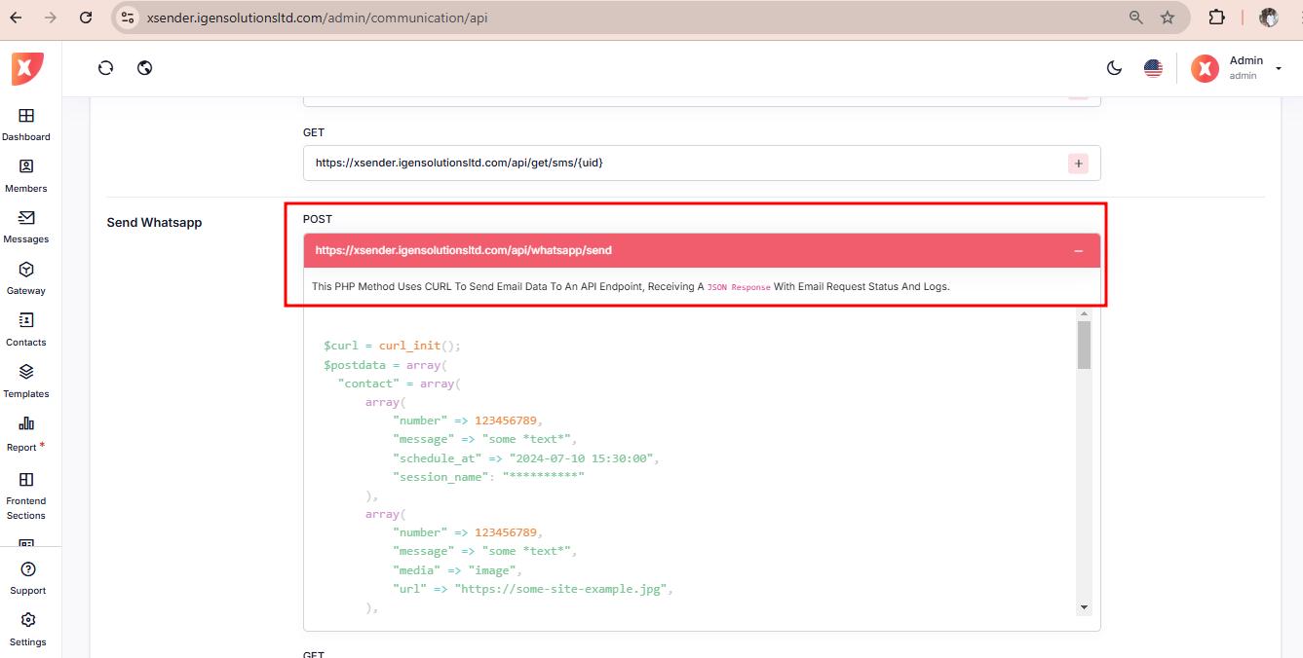Screen dimensions: 1303x658
Task: Open Frontend Sections menu item
Action: pos(26,494)
